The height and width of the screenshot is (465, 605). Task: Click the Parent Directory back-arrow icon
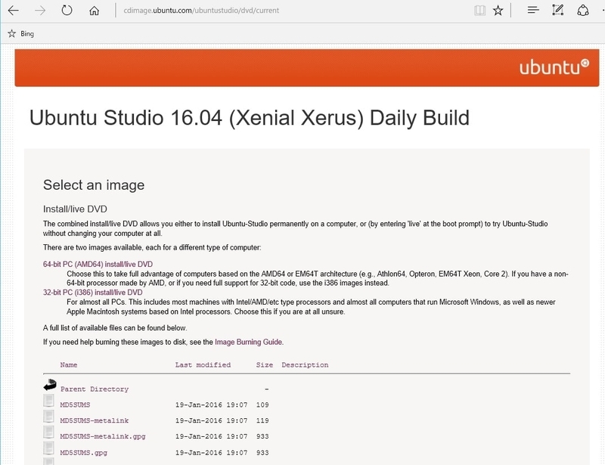coord(50,386)
